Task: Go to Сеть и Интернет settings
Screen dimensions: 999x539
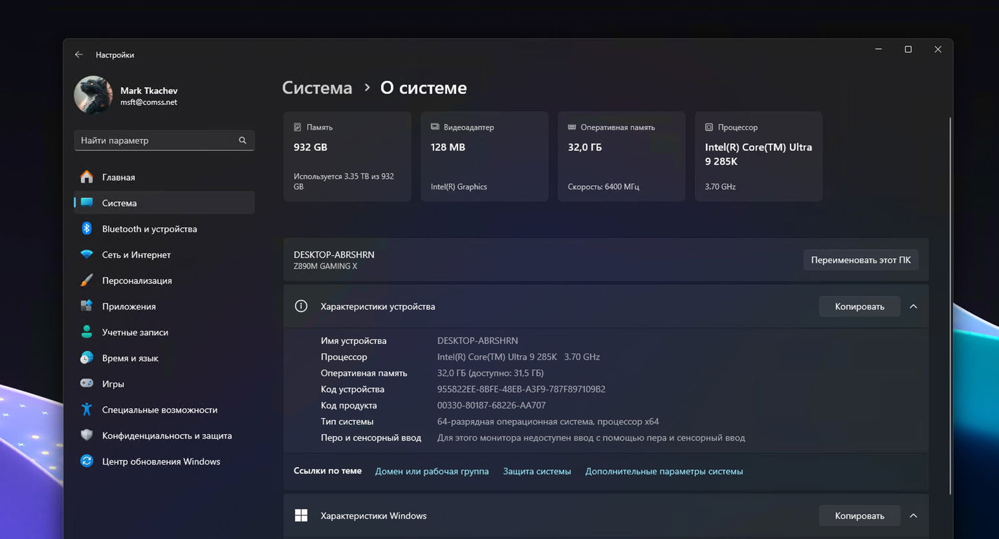Action: pyautogui.click(x=164, y=255)
